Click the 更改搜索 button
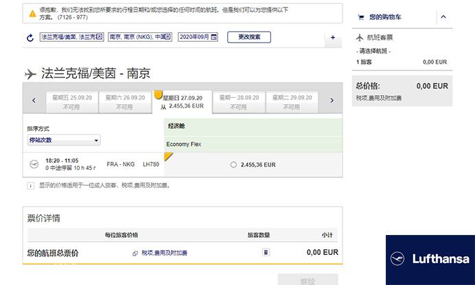The width and height of the screenshot is (475, 285). click(x=249, y=37)
